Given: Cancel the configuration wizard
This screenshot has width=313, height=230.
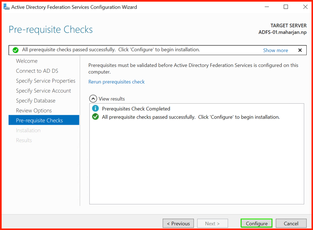Looking at the screenshot, I should pyautogui.click(x=291, y=223).
